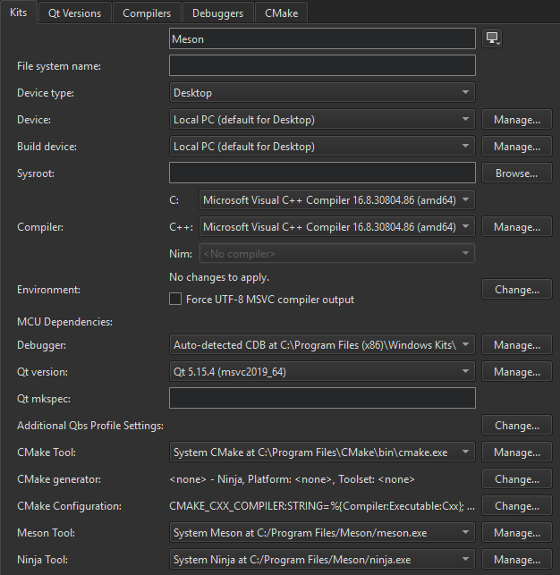The image size is (560, 575).
Task: Open the C++ compiler dropdown
Action: point(337,227)
